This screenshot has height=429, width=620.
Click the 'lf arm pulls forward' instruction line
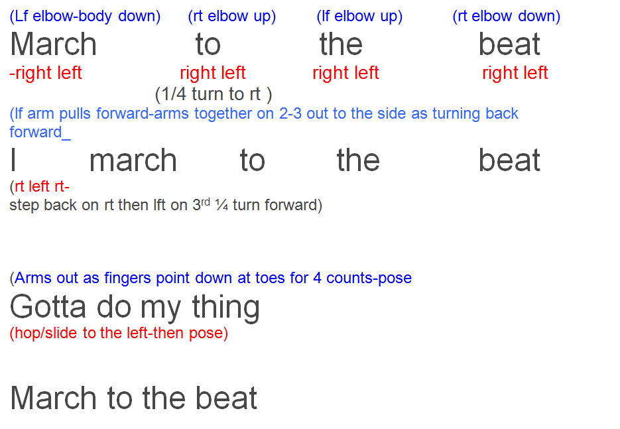tap(264, 123)
